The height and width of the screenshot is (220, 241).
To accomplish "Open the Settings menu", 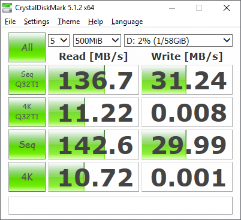I will point(37,22).
